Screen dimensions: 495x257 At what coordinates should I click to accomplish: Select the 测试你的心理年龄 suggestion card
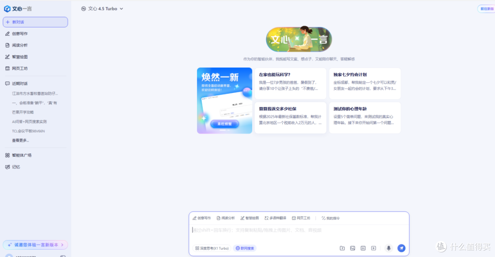coord(365,117)
